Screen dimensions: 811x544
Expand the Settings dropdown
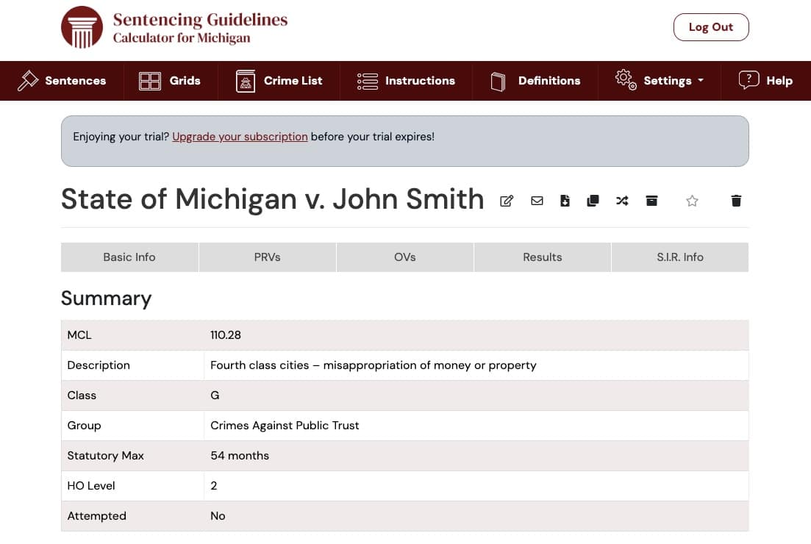(x=660, y=81)
